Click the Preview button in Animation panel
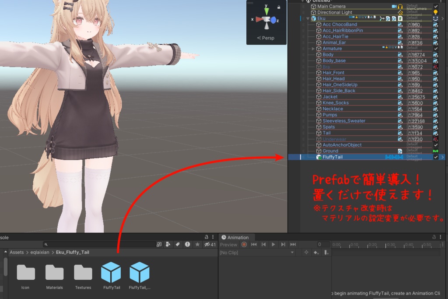The height and width of the screenshot is (299, 448). pyautogui.click(x=228, y=245)
